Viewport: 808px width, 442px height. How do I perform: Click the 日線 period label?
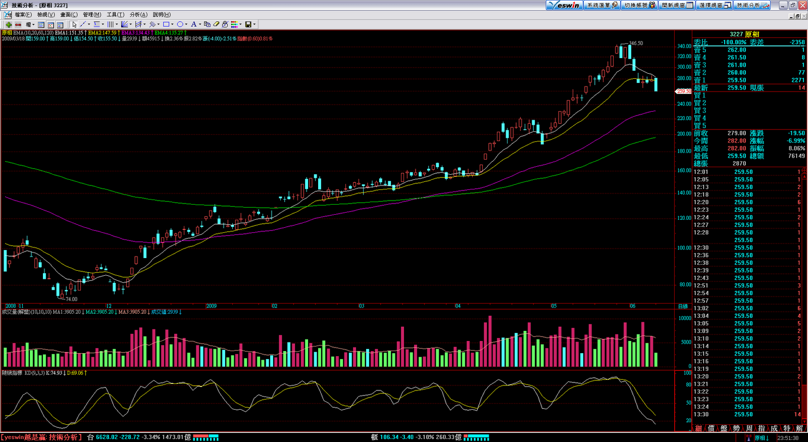(x=683, y=306)
